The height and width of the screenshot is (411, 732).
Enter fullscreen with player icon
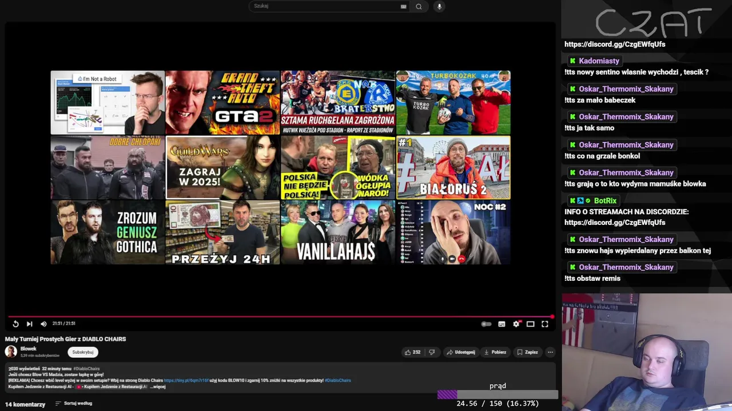tap(545, 324)
